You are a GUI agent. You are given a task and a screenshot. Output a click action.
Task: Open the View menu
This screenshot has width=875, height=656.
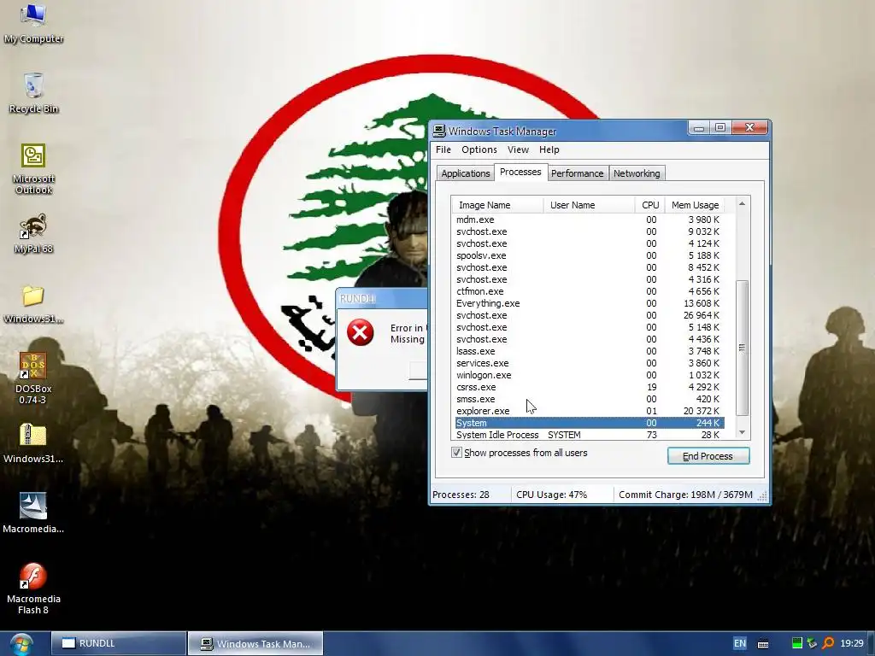(x=518, y=149)
